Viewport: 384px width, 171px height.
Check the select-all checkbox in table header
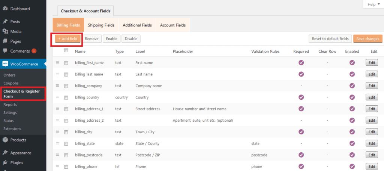pos(66,50)
